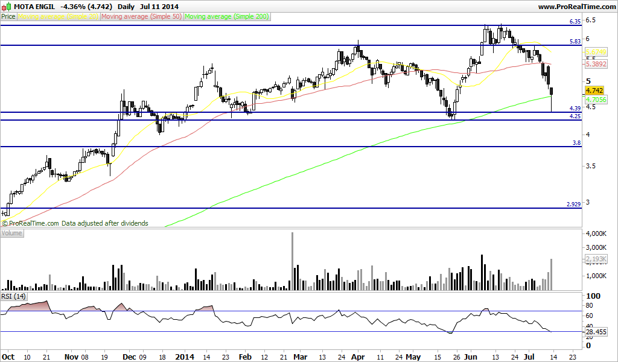Click the Volume panel label
The height and width of the screenshot is (362, 618).
(12, 233)
